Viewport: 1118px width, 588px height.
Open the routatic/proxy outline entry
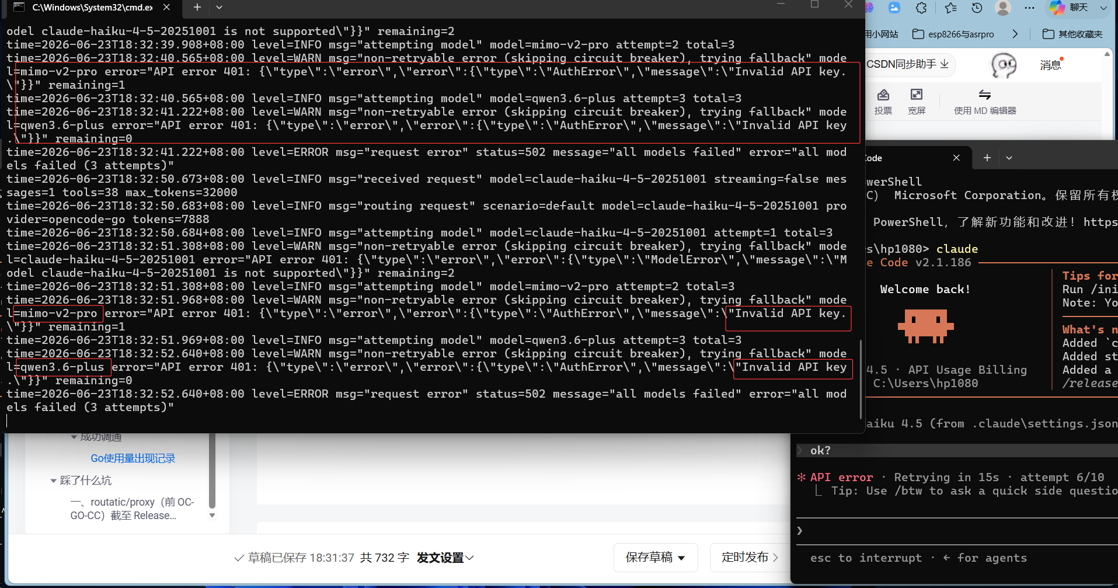(133, 509)
